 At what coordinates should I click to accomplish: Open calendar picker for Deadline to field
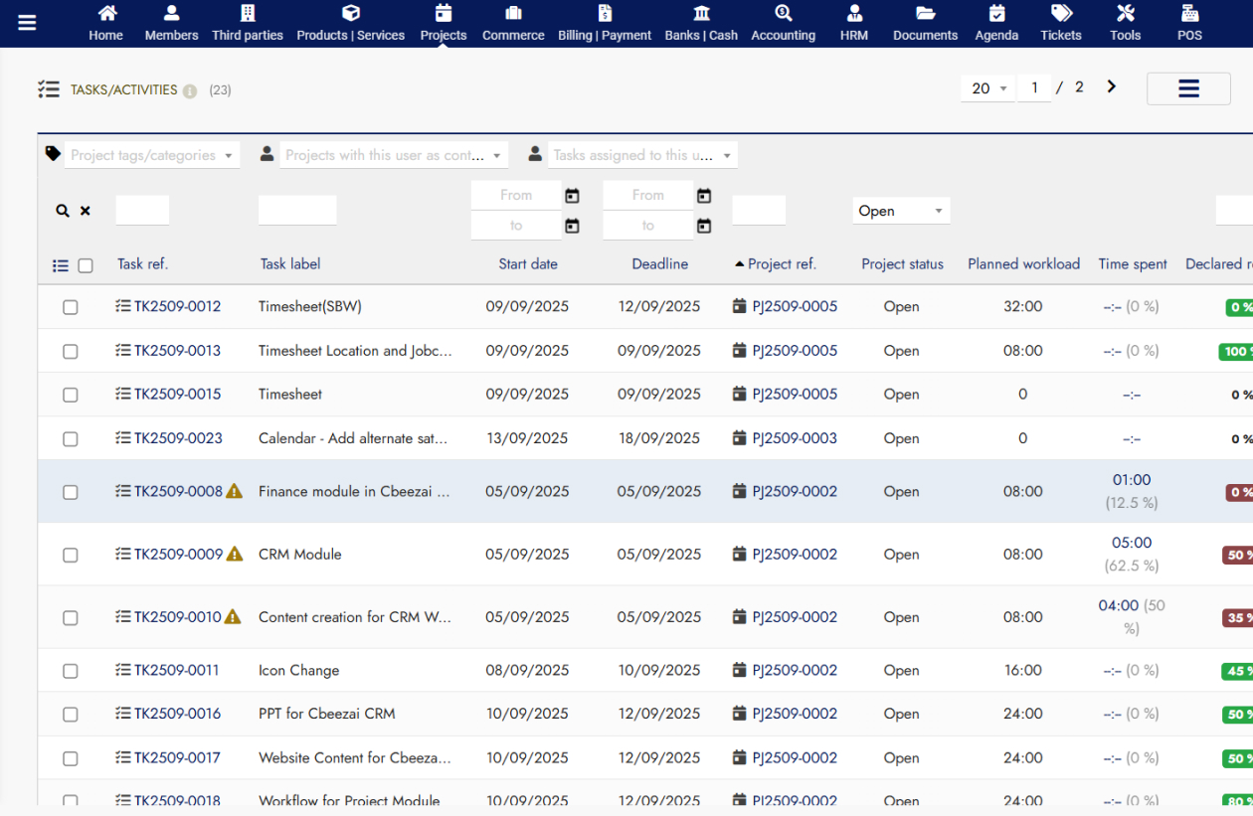[x=704, y=227]
